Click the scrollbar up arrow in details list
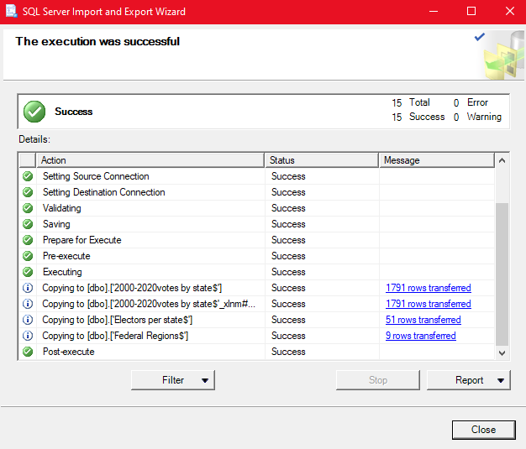Viewport: 526px width, 449px height. pos(502,160)
